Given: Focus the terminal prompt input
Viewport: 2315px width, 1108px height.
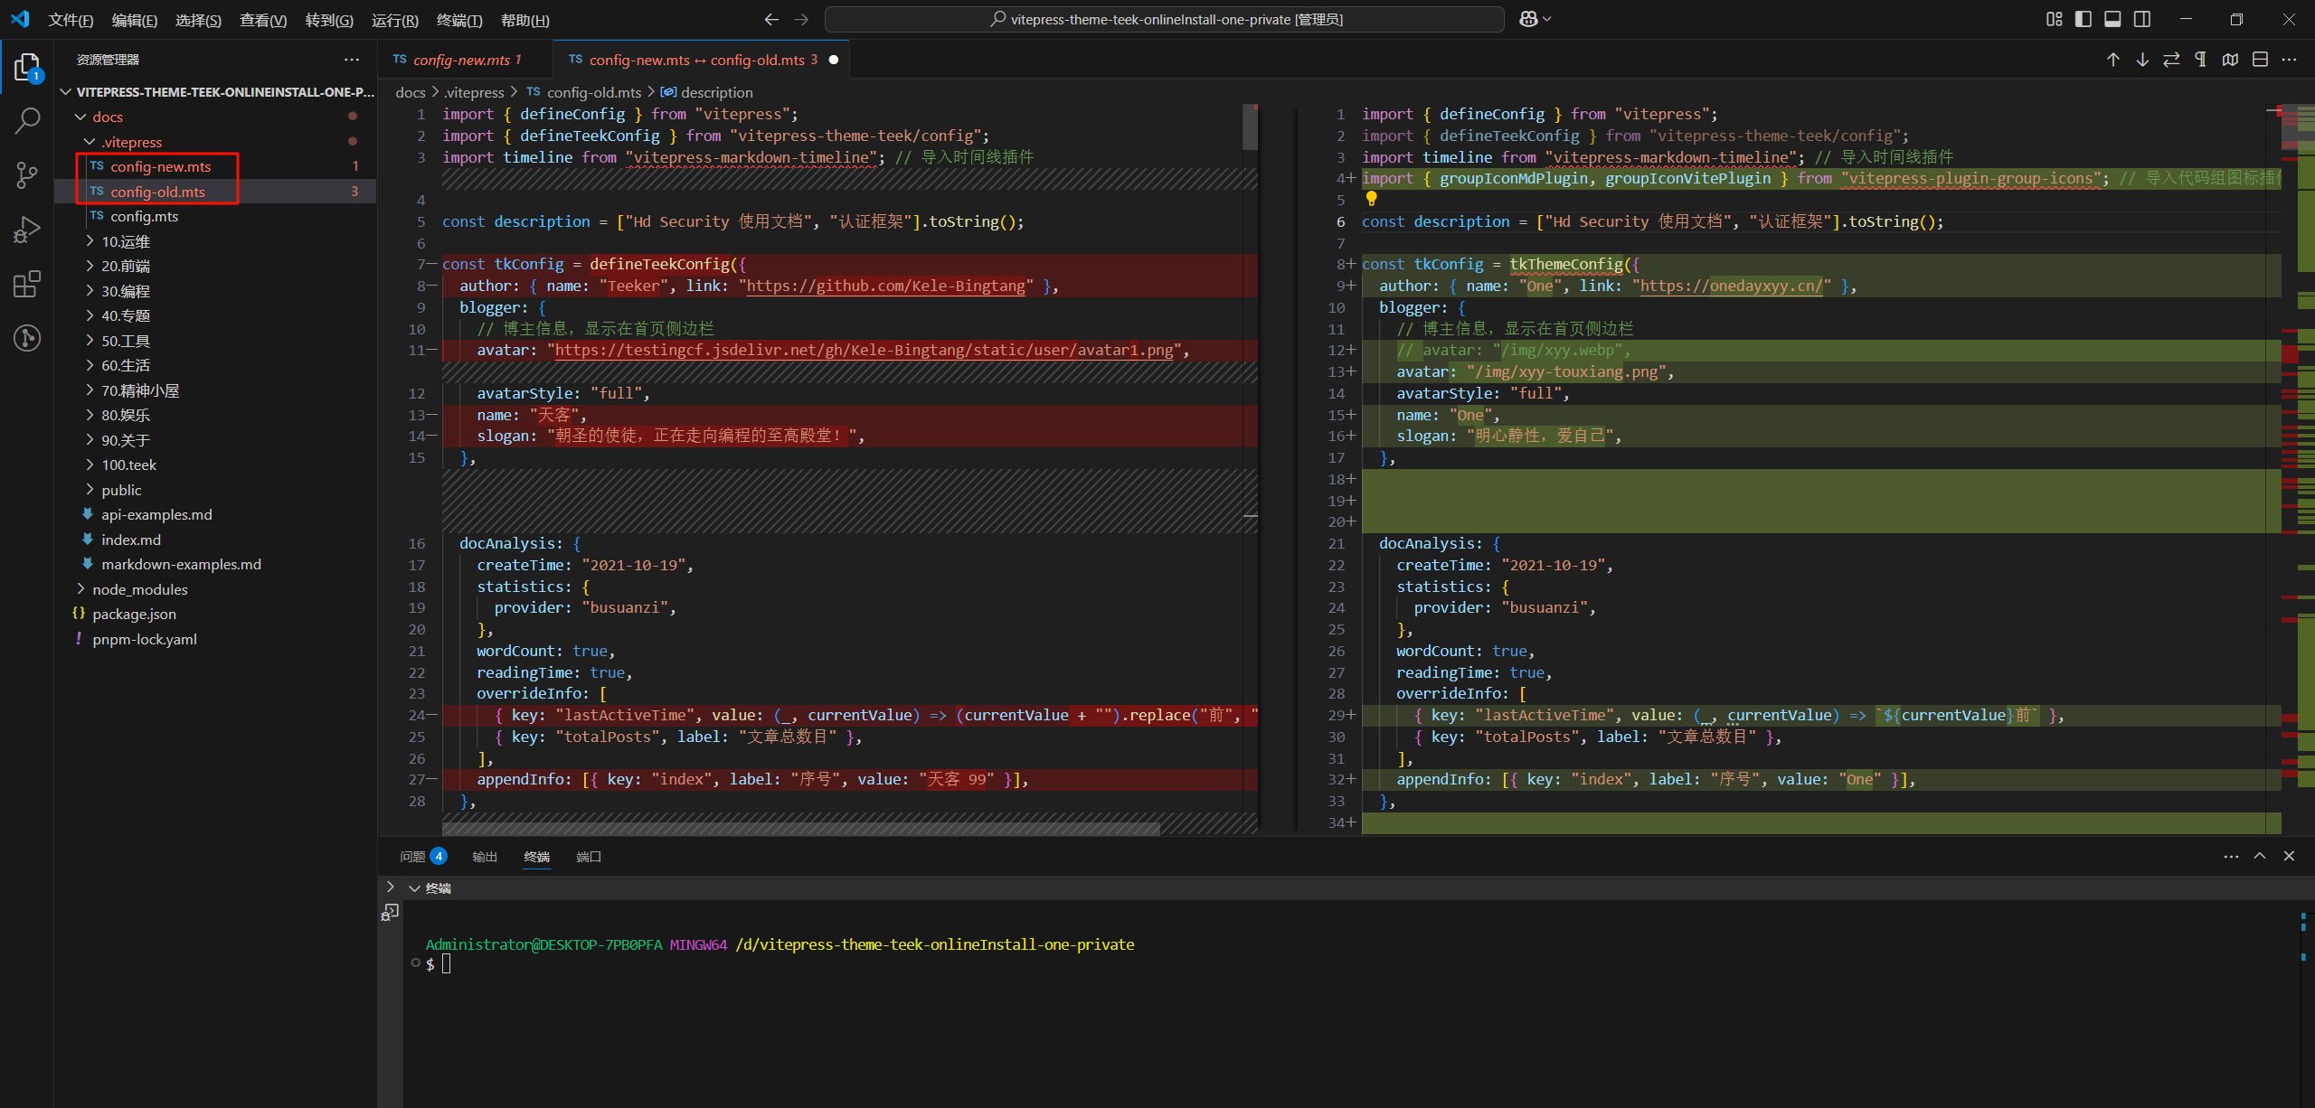Looking at the screenshot, I should click(446, 964).
